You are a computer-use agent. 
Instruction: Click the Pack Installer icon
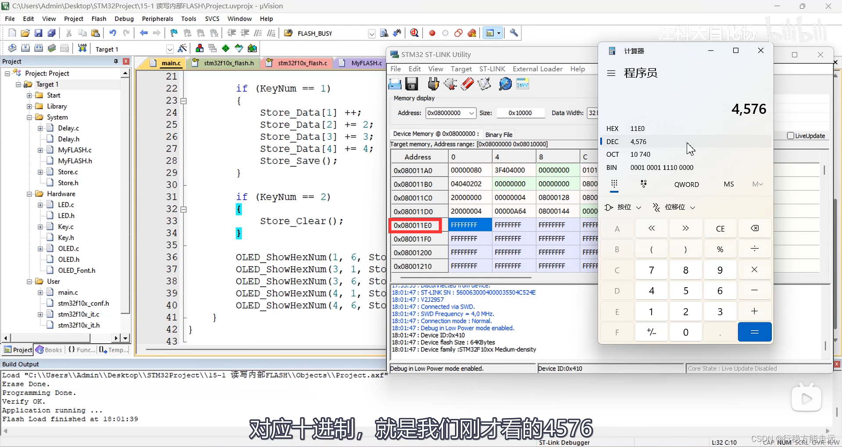(252, 49)
